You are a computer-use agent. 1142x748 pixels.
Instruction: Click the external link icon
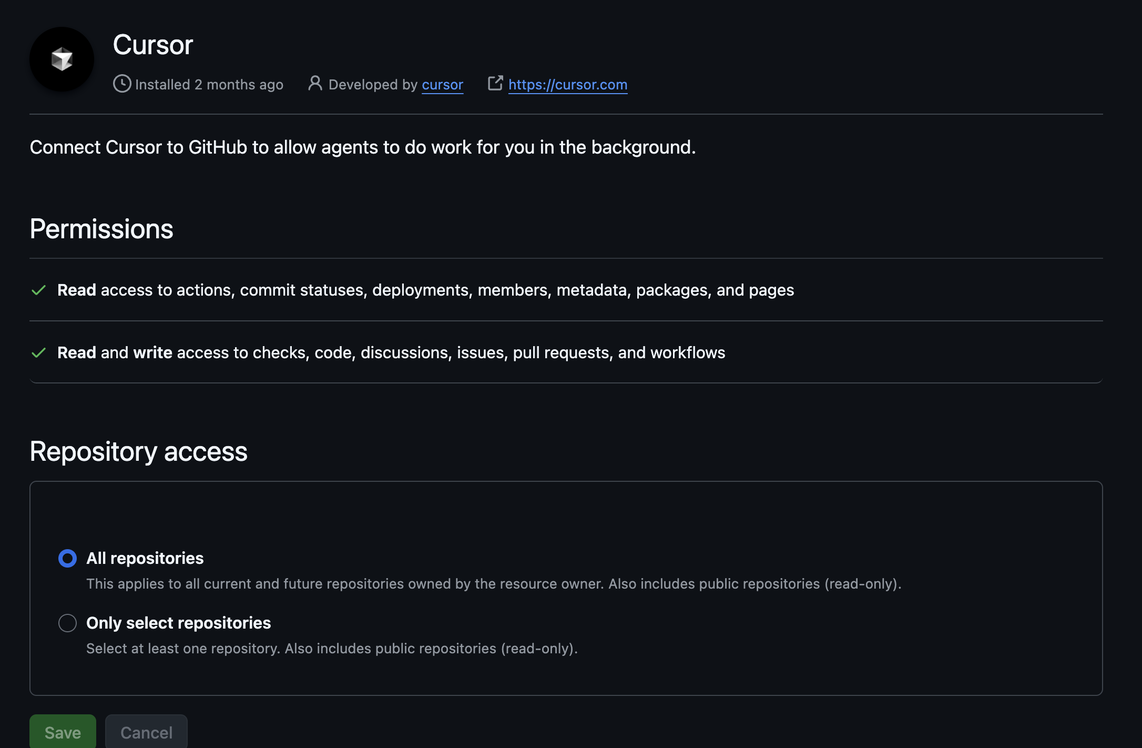coord(495,83)
